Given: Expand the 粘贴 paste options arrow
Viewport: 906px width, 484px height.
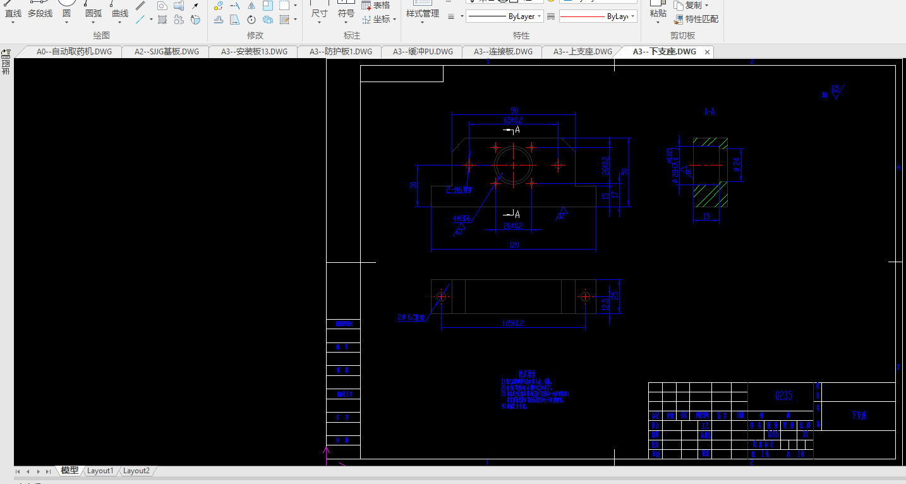Looking at the screenshot, I should tap(658, 23).
